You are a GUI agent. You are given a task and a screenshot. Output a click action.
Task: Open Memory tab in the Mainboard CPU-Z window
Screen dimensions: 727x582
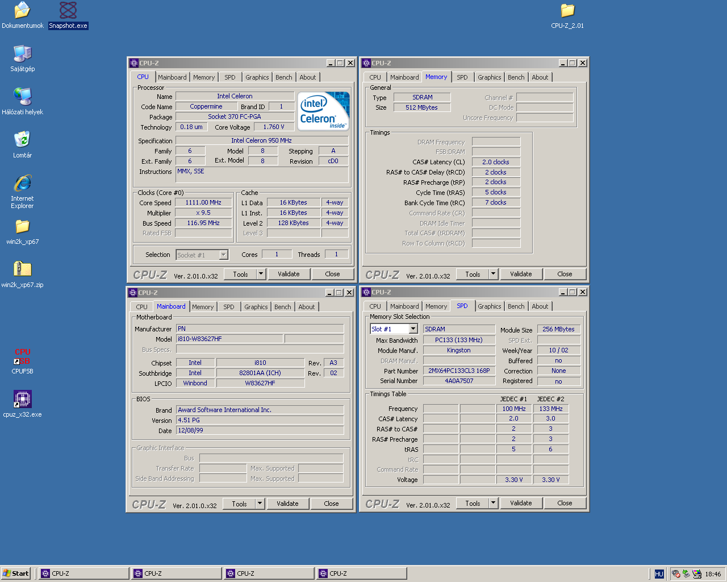[203, 307]
